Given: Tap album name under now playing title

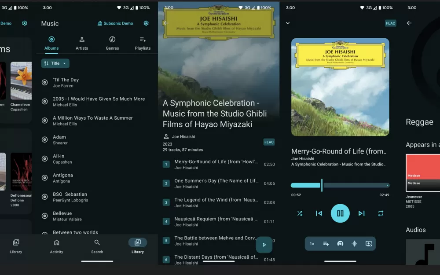Looking at the screenshot, I should (338, 164).
